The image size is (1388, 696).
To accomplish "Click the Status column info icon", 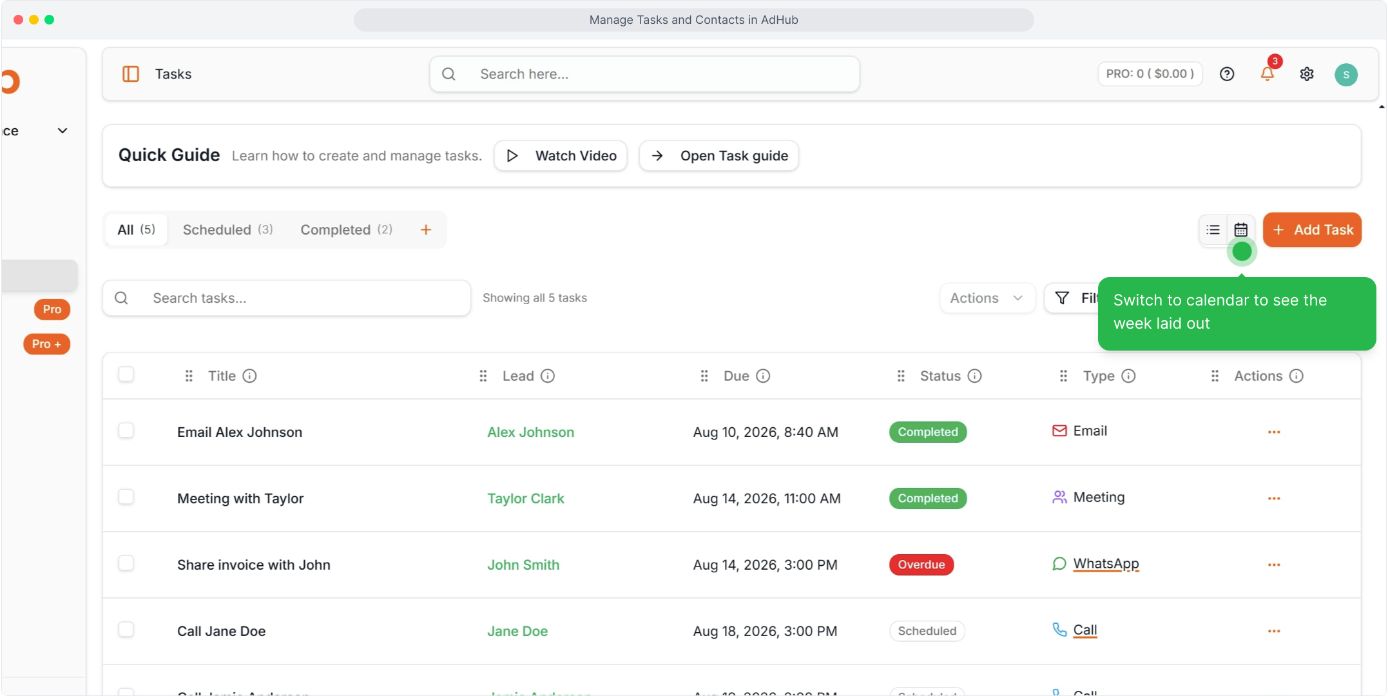I will click(974, 376).
